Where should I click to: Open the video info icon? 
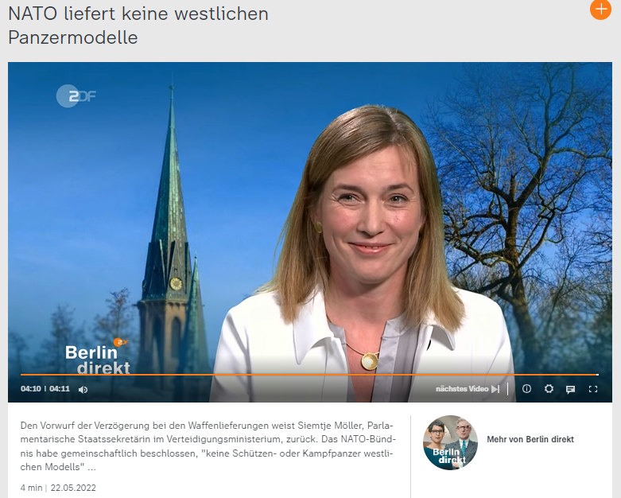(526, 389)
